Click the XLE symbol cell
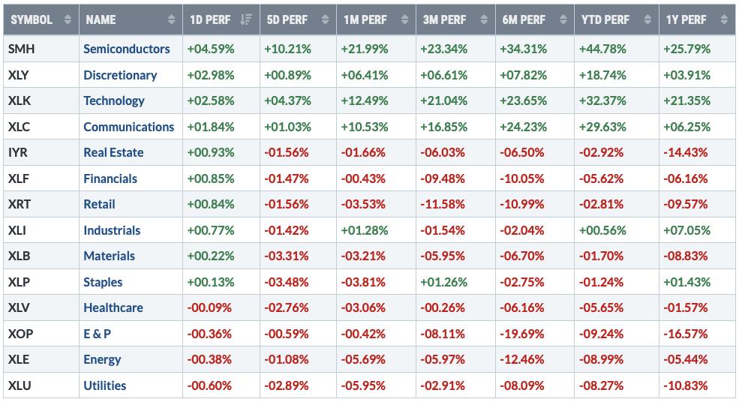This screenshot has height=402, width=742. coord(20,359)
